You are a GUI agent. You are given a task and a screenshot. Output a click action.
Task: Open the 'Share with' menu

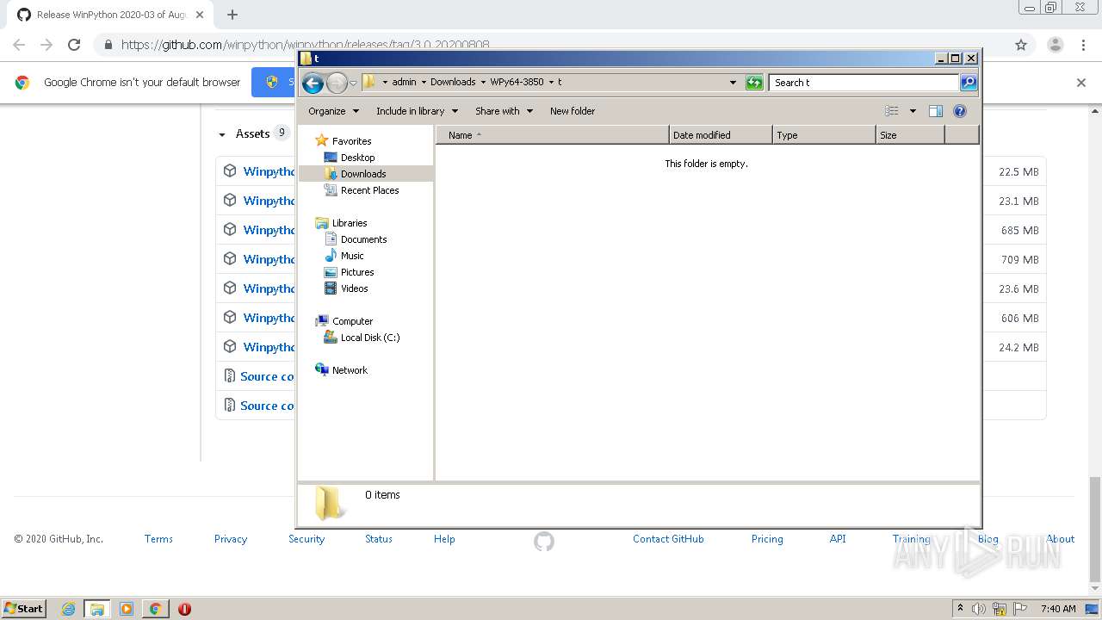[504, 111]
